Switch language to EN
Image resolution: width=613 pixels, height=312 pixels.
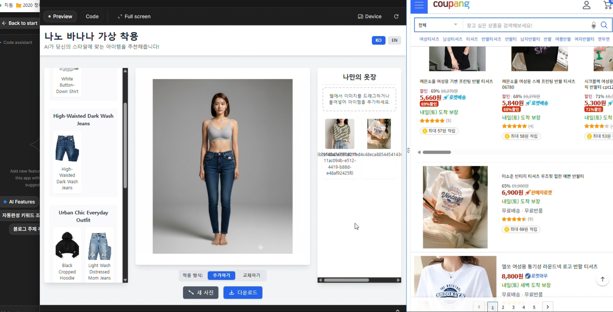pyautogui.click(x=395, y=40)
